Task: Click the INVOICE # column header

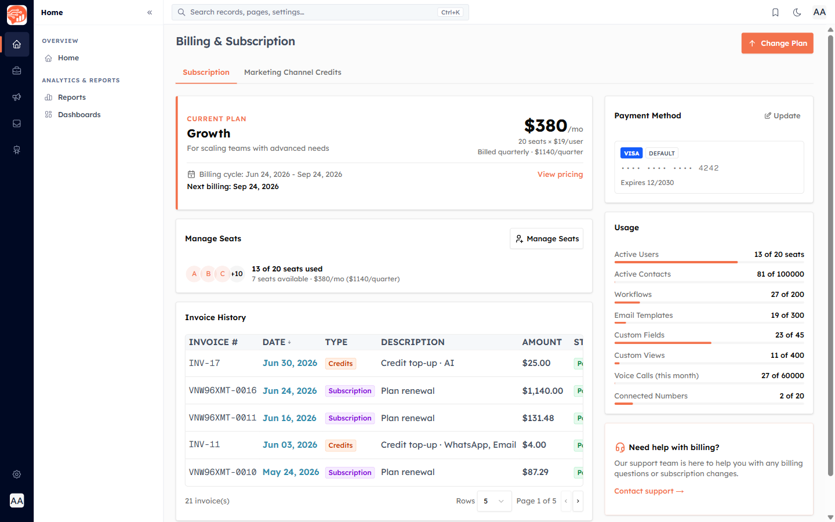Action: 213,342
